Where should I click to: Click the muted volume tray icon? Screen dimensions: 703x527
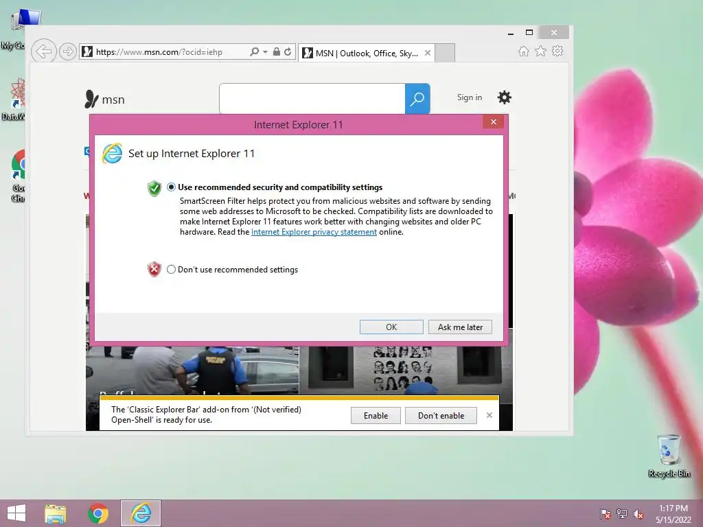coord(638,514)
